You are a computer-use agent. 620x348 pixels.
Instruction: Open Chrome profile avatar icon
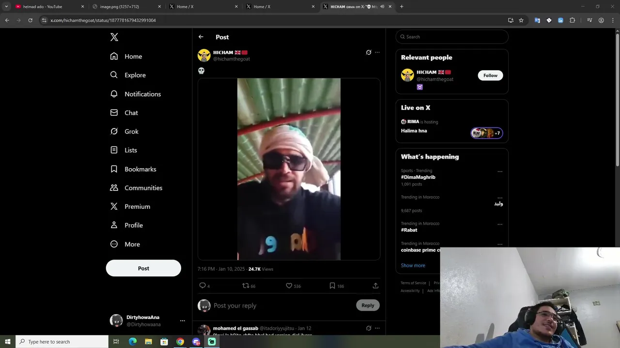click(x=601, y=20)
